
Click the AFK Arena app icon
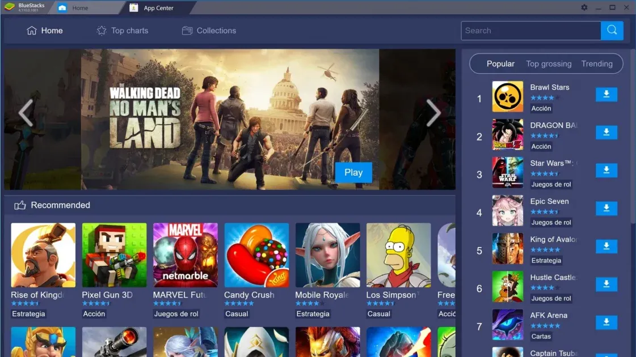tap(507, 325)
